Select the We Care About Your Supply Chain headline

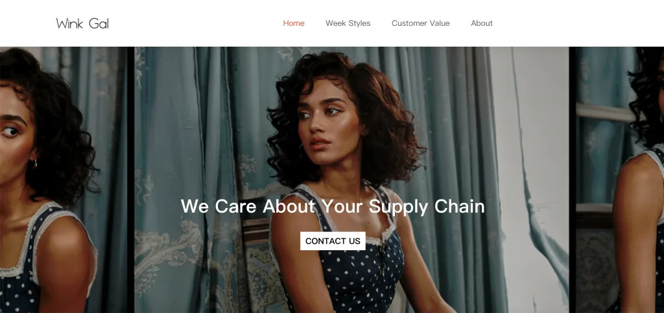pyautogui.click(x=333, y=207)
